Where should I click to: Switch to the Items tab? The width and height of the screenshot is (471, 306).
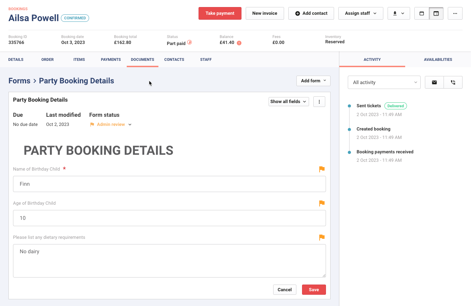click(x=79, y=59)
